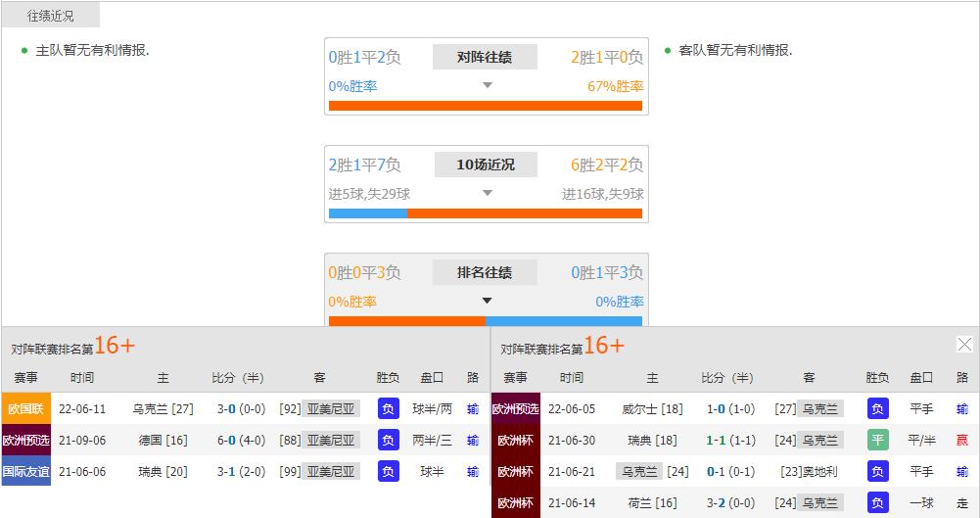This screenshot has height=518, width=980.
Task: Click 负 badge in 威尔士 1-0 row
Action: 877,408
